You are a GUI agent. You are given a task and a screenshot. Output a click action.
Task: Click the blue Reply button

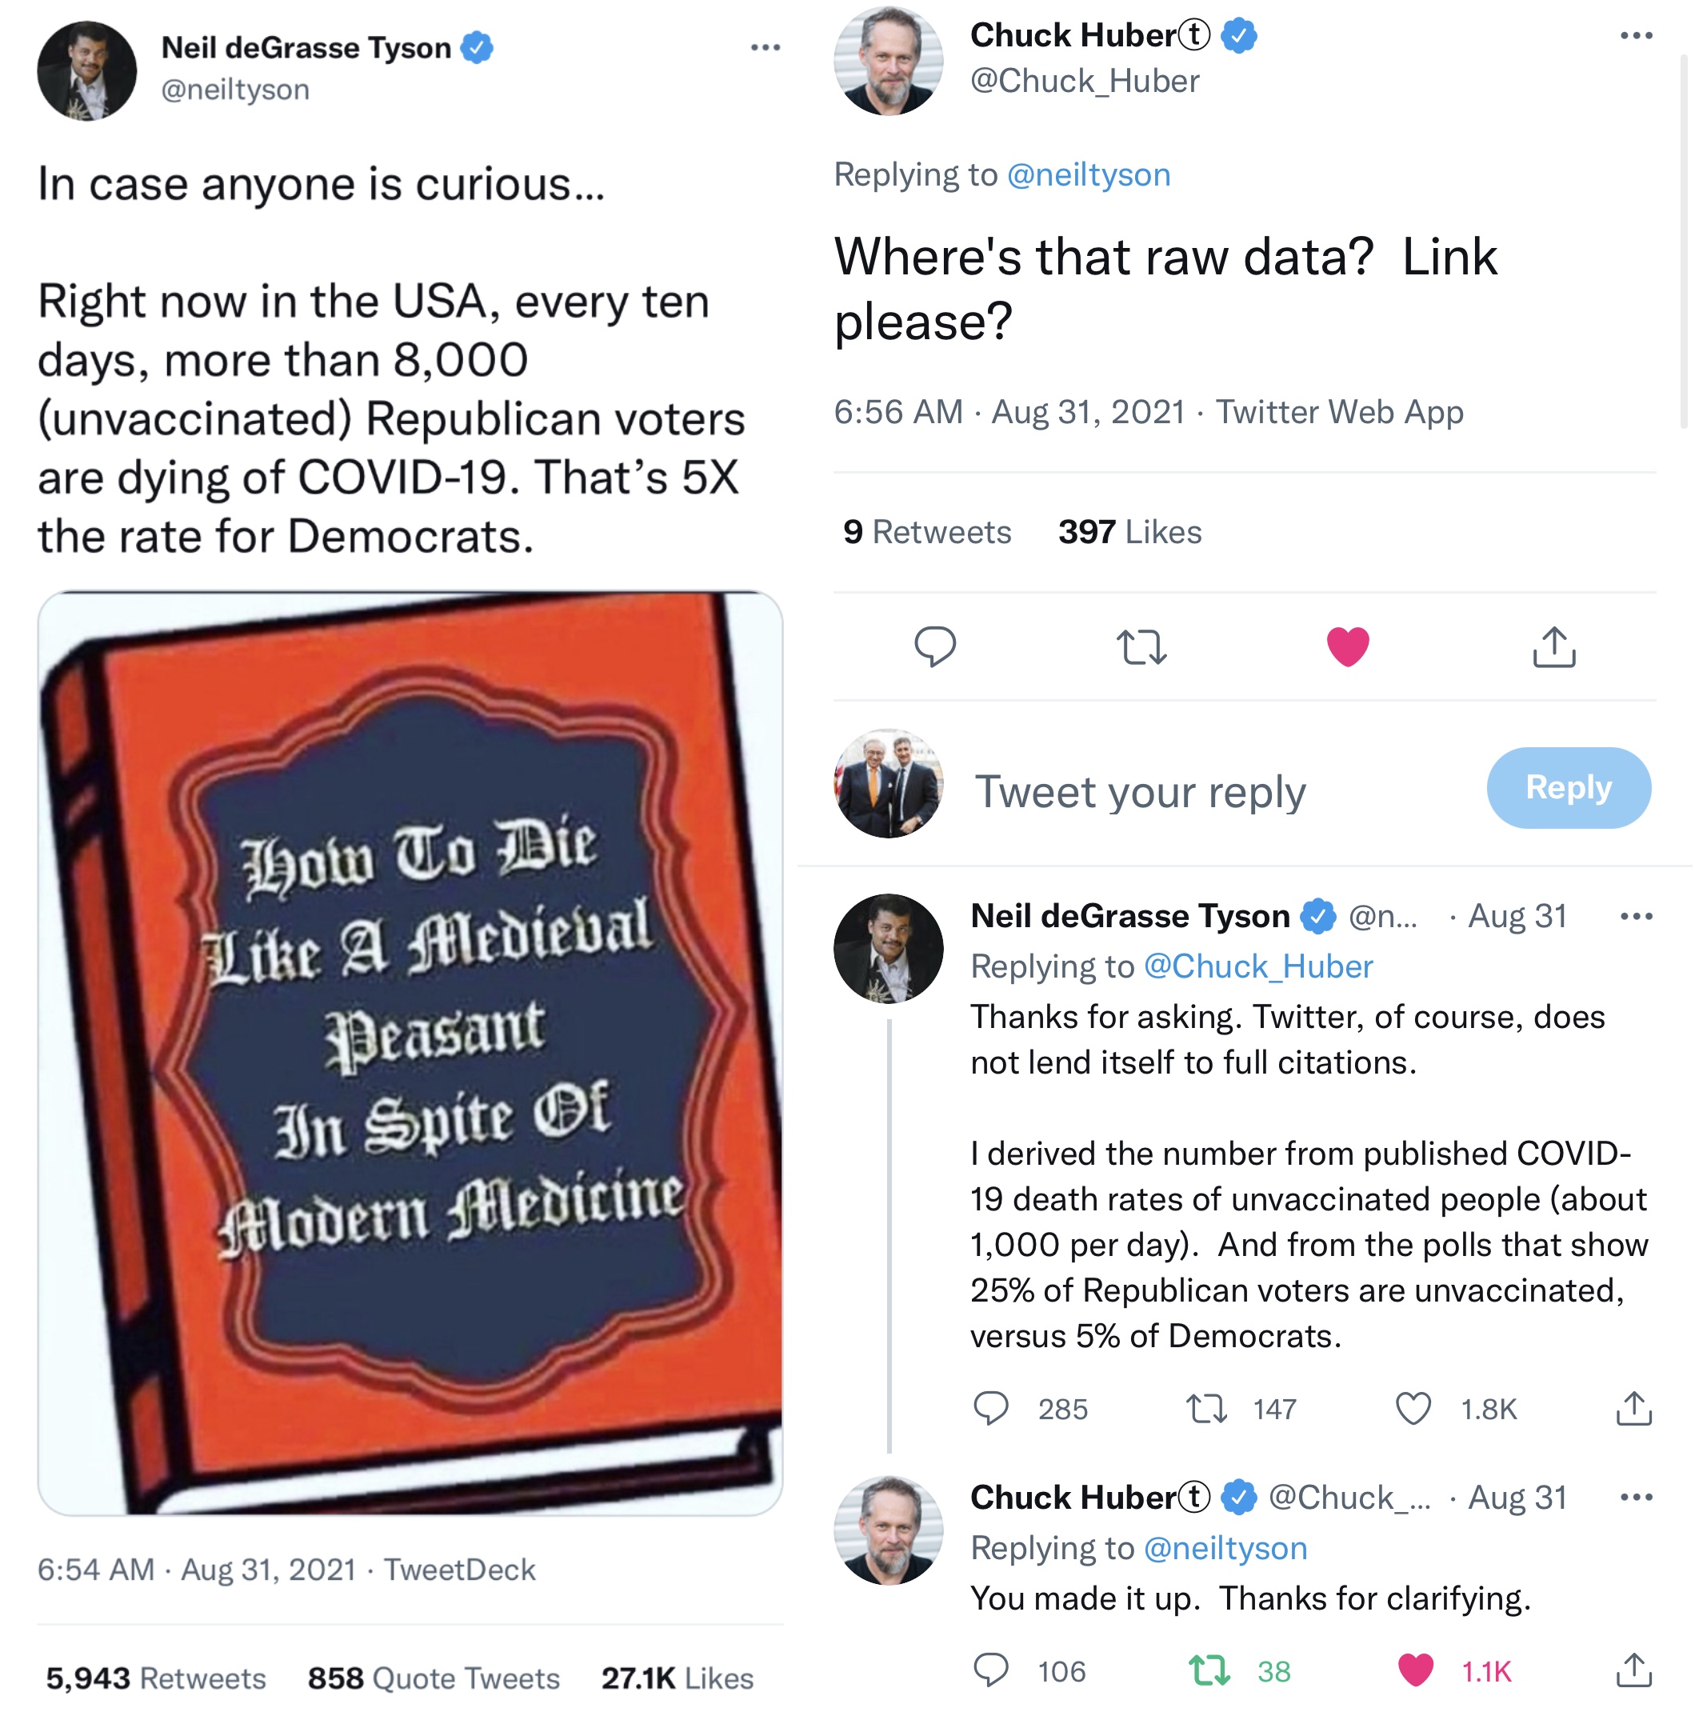click(1569, 788)
